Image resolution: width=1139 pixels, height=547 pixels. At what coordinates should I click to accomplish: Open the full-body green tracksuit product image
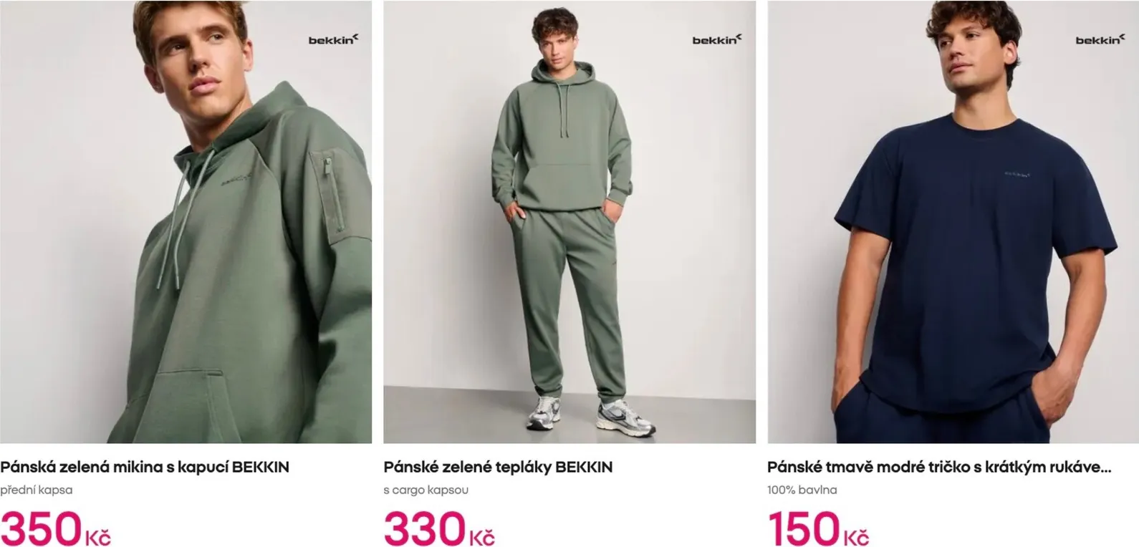(x=569, y=222)
